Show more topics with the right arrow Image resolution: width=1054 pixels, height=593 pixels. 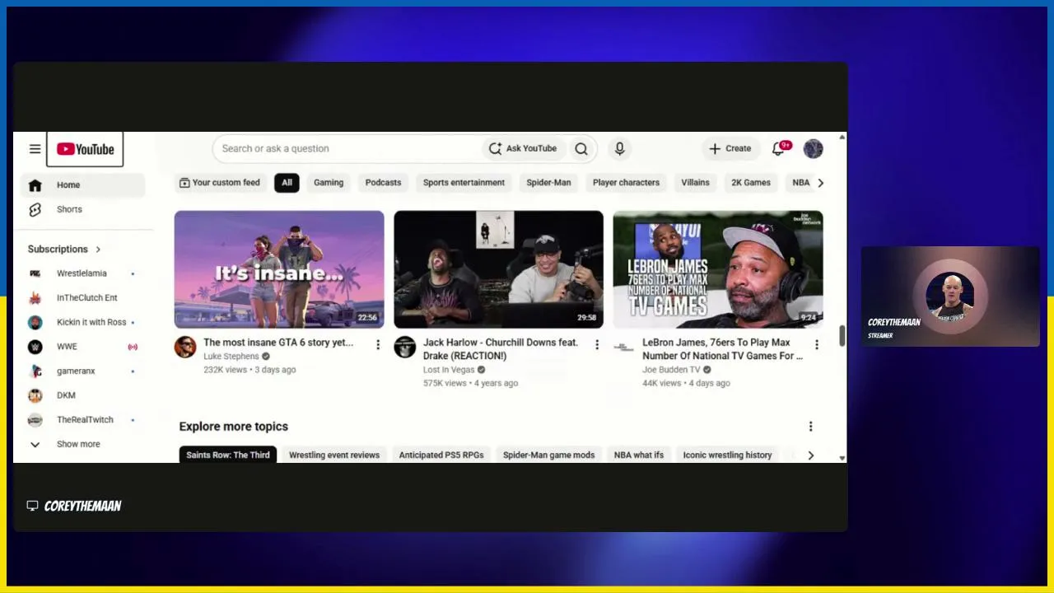pyautogui.click(x=810, y=455)
